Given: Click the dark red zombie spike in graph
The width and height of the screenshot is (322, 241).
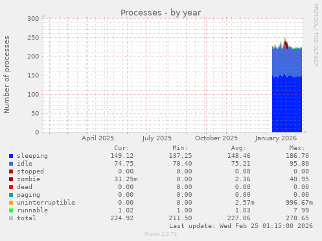Looking at the screenshot, I should pyautogui.click(x=286, y=45).
